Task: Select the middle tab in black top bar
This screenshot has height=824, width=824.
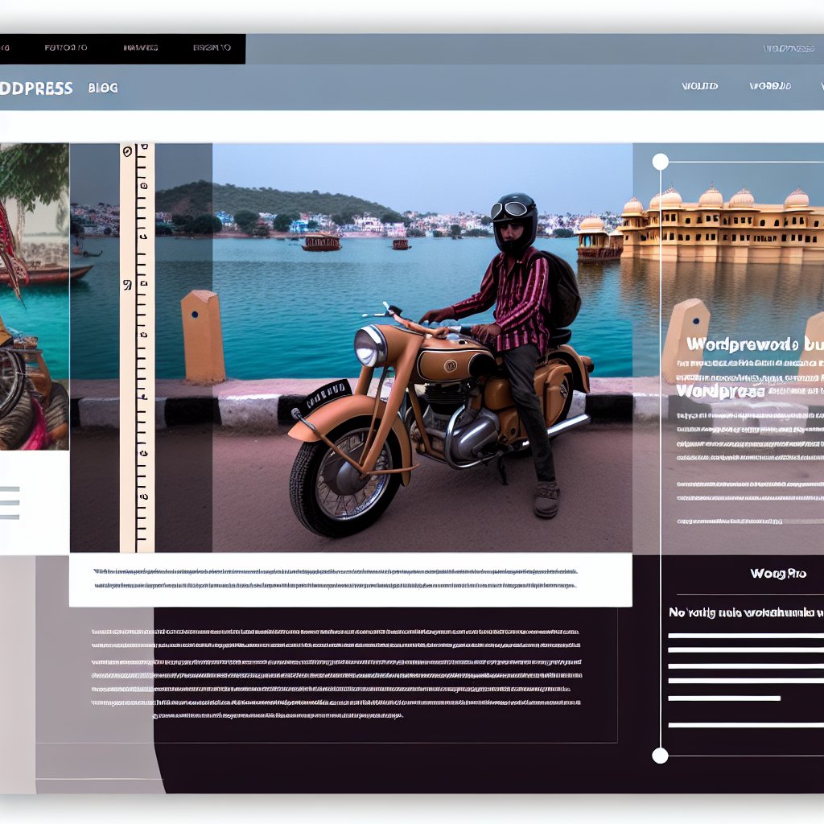Action: click(x=140, y=48)
